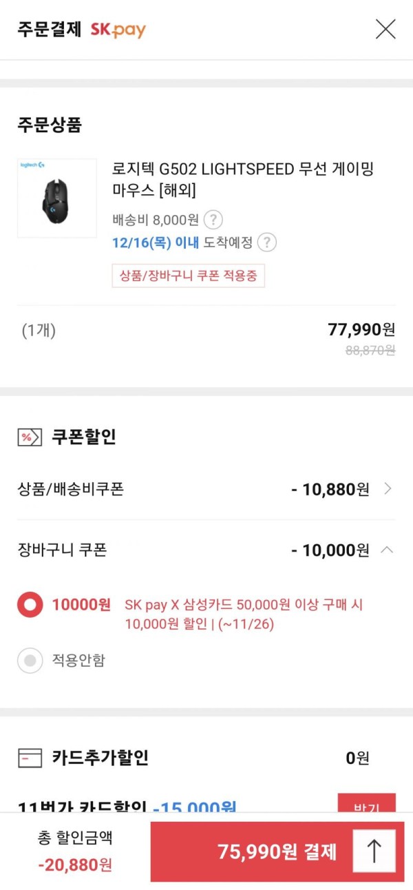413x890 pixels.
Task: Close the order payment page
Action: coord(385,29)
